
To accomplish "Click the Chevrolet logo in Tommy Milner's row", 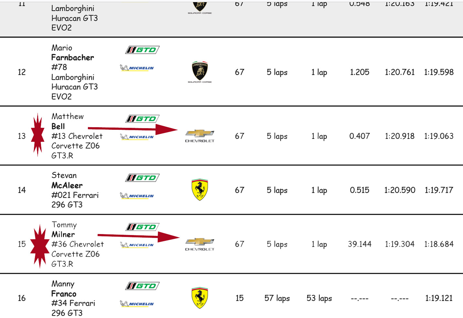I will coord(199,244).
